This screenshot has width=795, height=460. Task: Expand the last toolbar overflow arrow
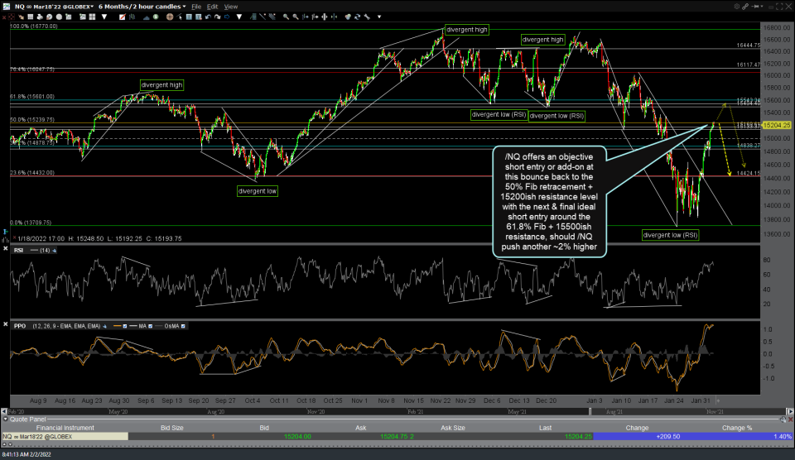click(x=379, y=17)
